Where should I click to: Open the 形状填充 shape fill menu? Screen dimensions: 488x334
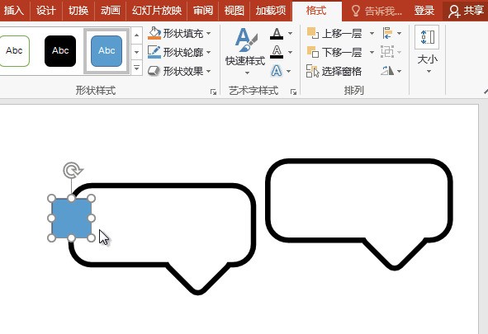coord(179,33)
